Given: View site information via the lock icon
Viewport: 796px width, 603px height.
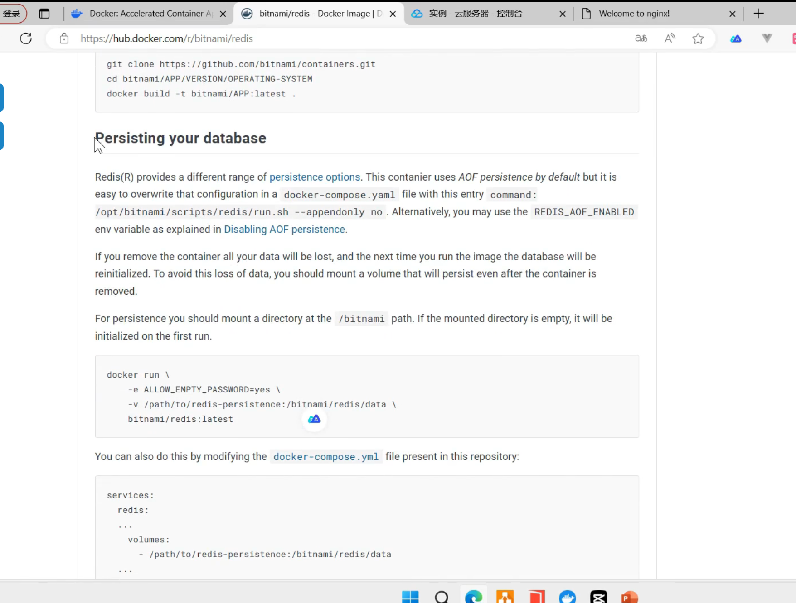Looking at the screenshot, I should pos(64,38).
